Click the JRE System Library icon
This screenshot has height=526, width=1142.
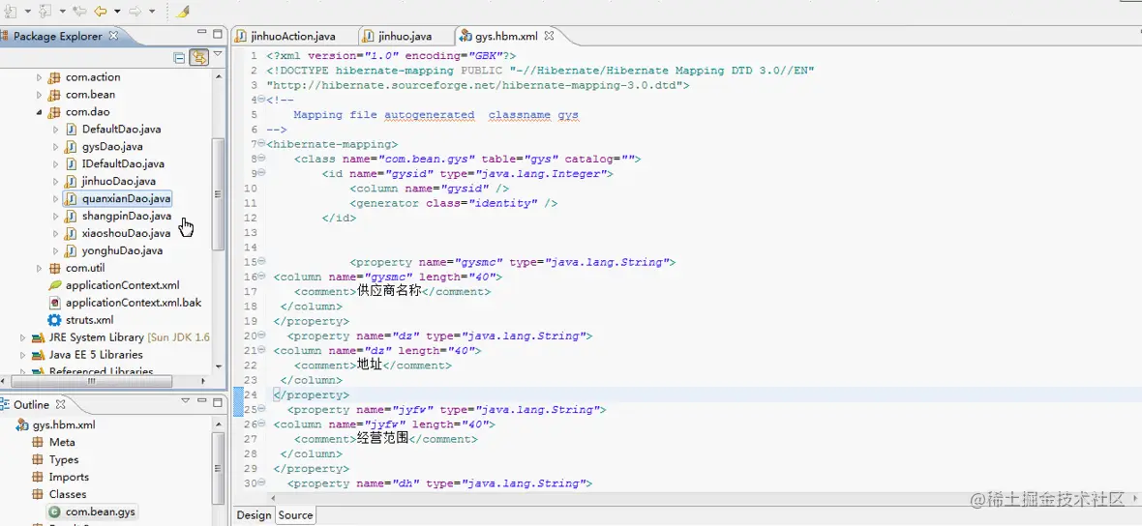[x=37, y=337]
